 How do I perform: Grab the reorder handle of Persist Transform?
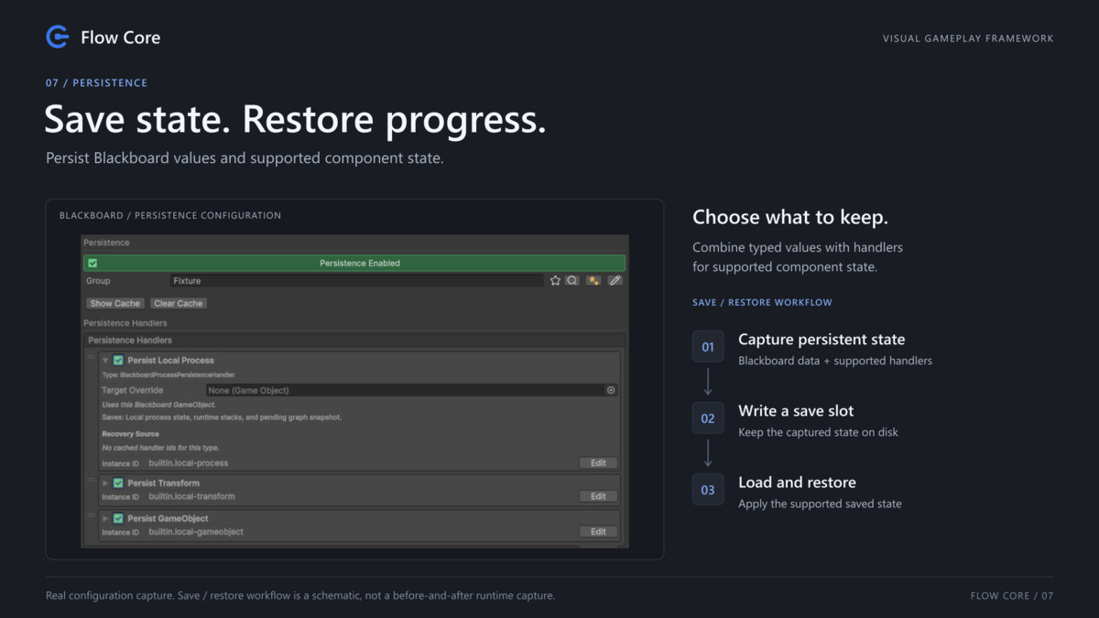(x=92, y=479)
